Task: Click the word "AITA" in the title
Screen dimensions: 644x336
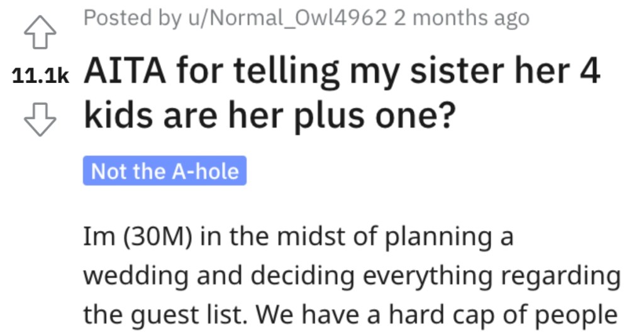Action: (x=125, y=70)
